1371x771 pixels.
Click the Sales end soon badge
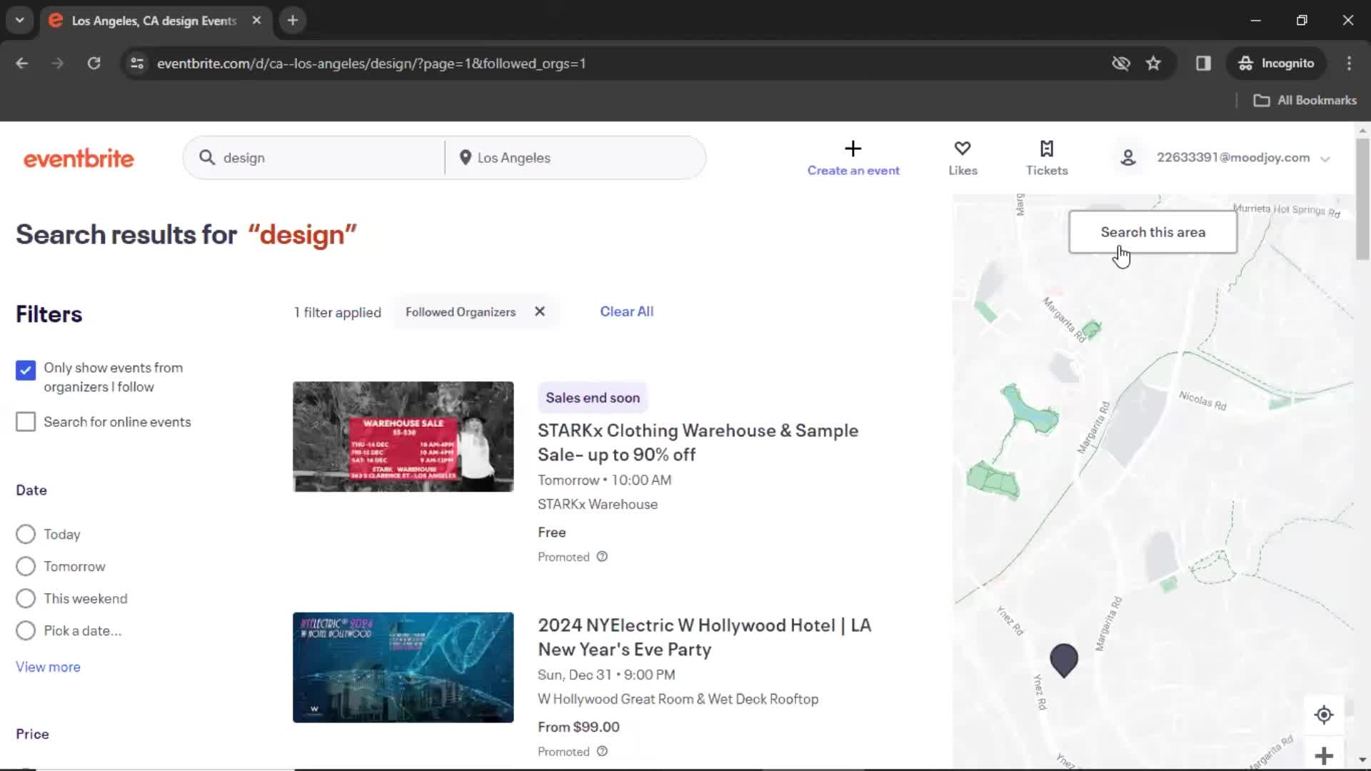pos(593,398)
